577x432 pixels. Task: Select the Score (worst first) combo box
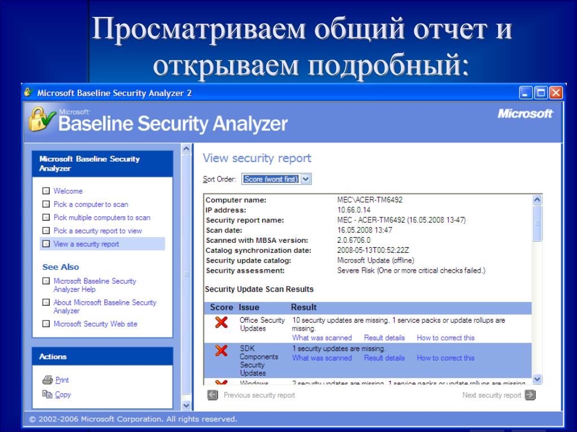coord(276,179)
